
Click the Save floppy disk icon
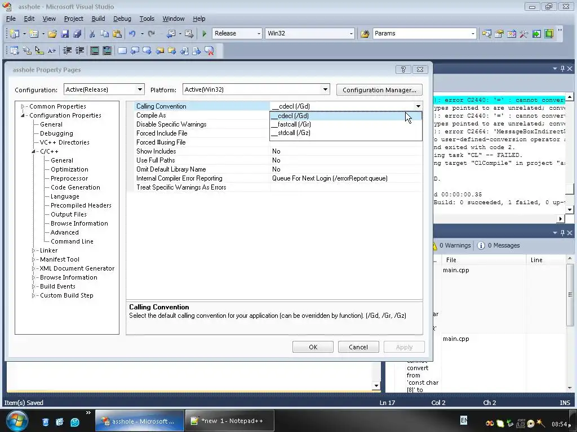[65, 34]
